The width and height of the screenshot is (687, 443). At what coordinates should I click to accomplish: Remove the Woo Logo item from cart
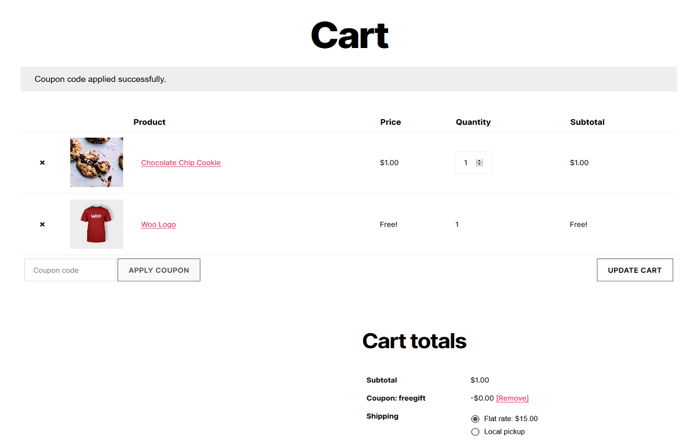42,224
